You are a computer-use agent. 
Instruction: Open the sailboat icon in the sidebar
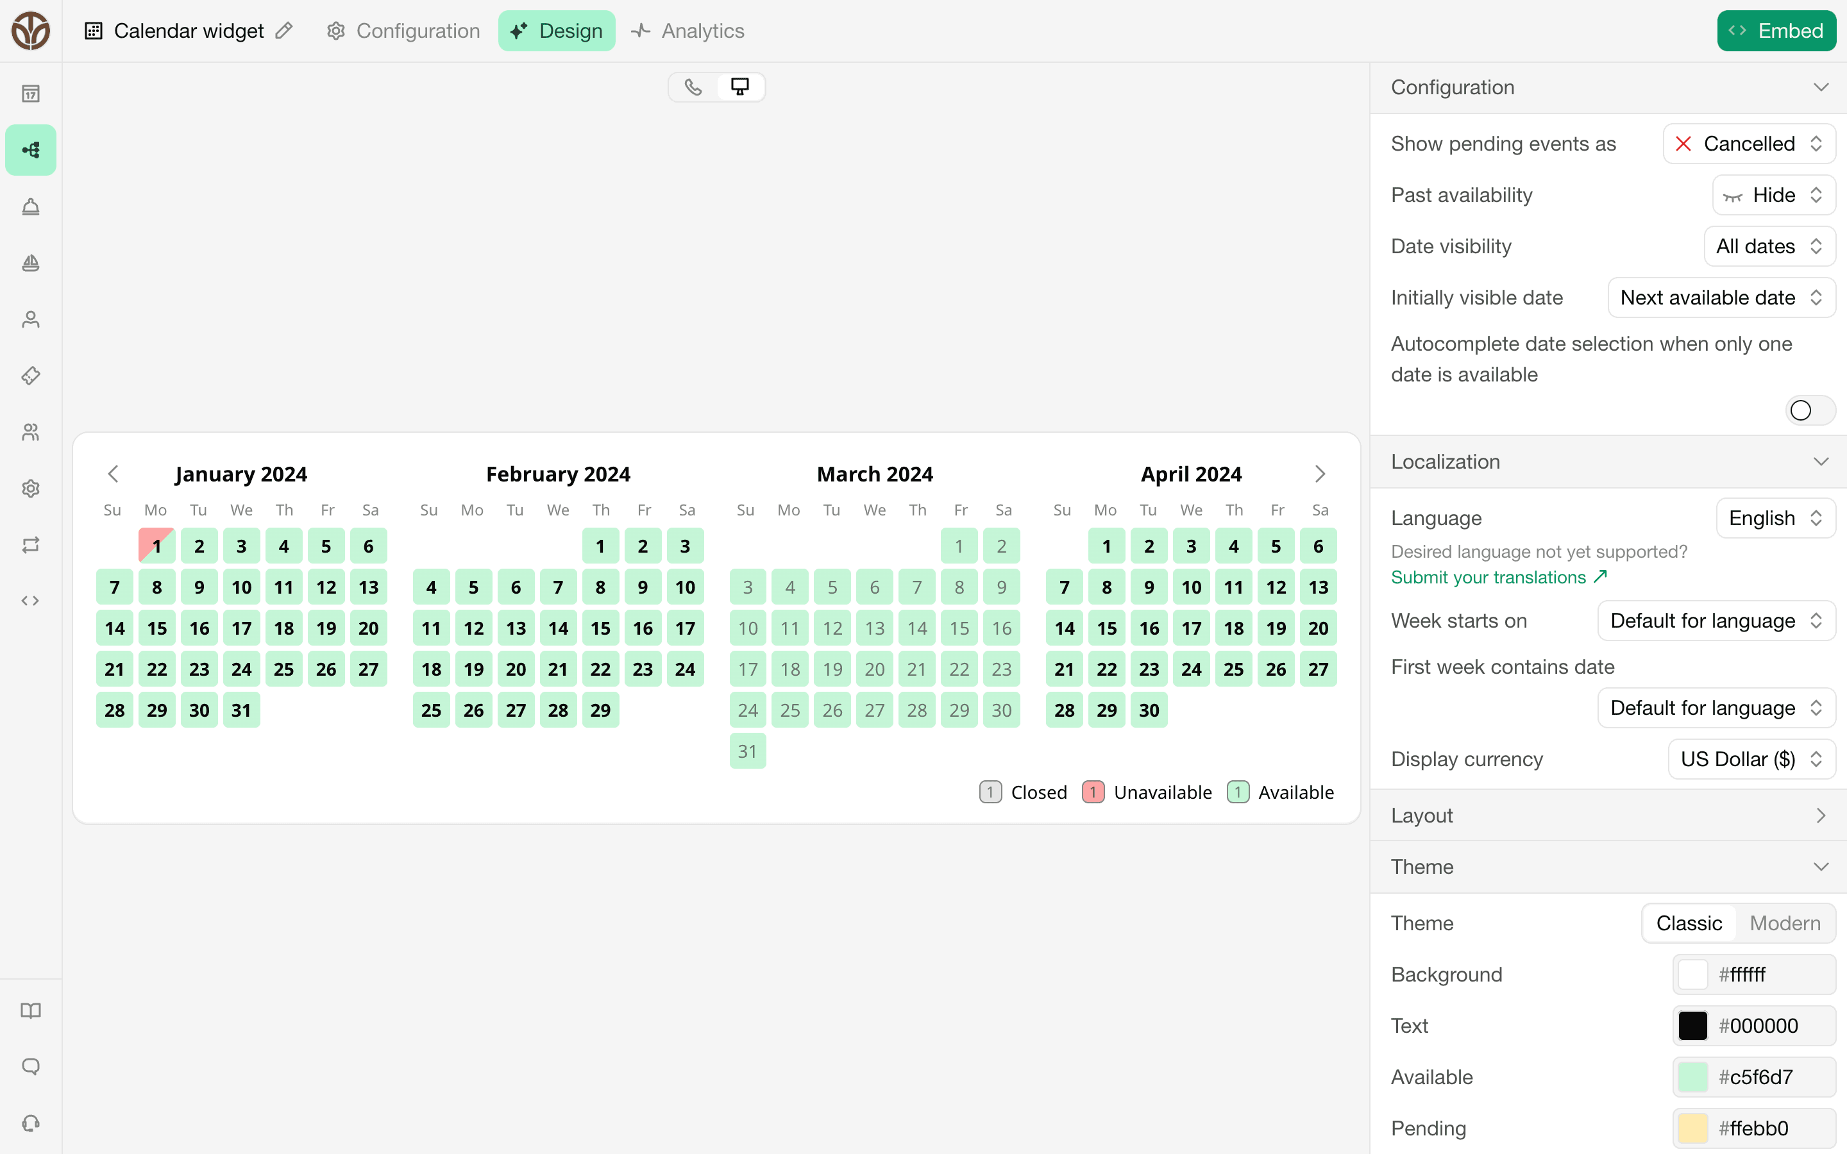tap(31, 263)
